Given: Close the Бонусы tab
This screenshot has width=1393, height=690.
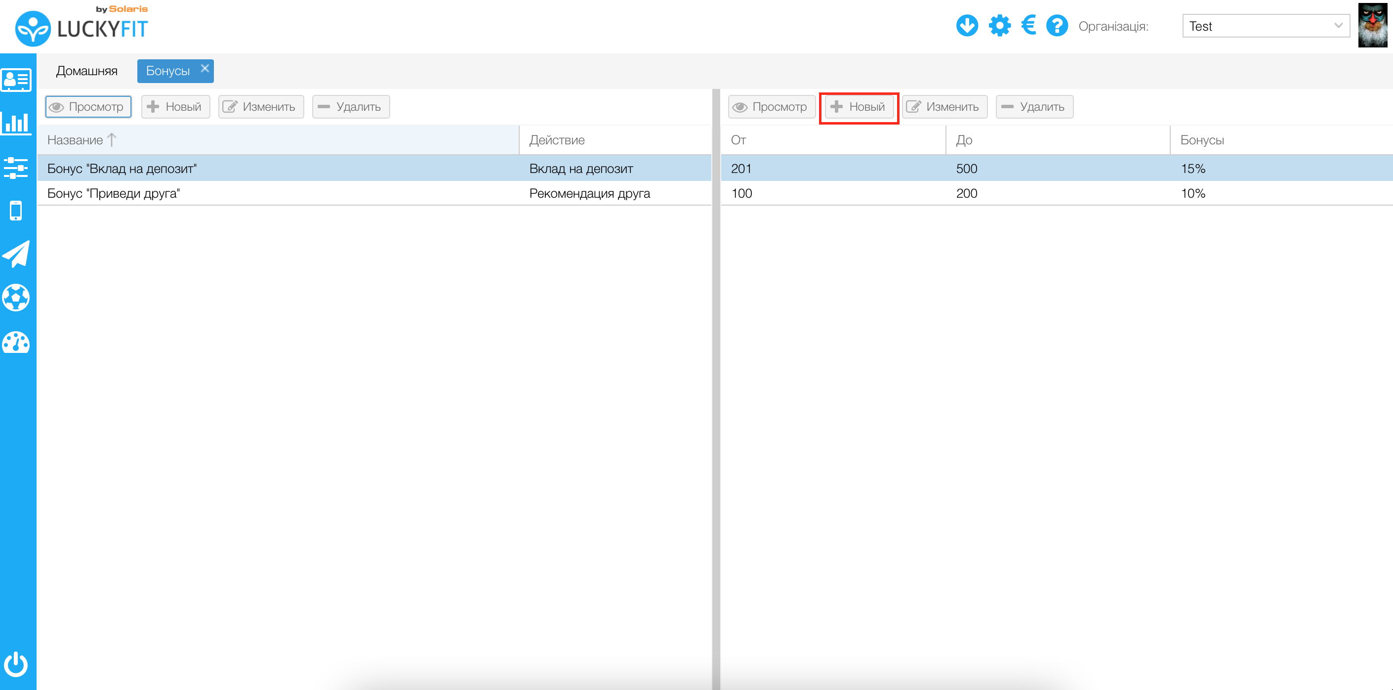Looking at the screenshot, I should [x=205, y=68].
